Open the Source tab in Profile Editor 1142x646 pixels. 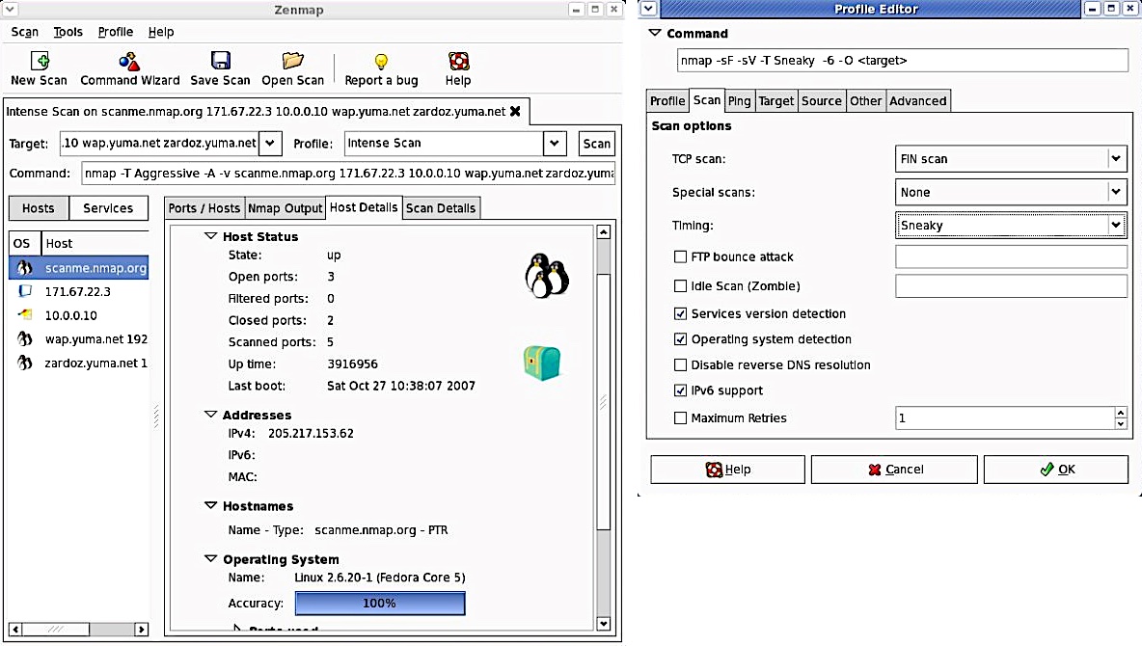822,101
